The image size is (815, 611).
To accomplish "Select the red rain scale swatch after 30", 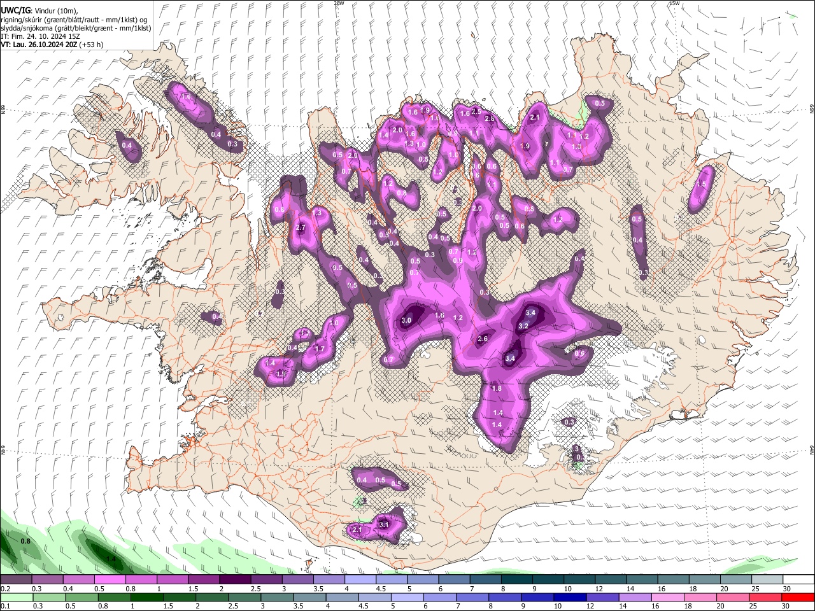I will pyautogui.click(x=798, y=597).
